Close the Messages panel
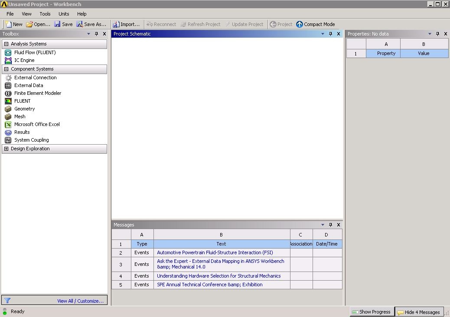 338,225
